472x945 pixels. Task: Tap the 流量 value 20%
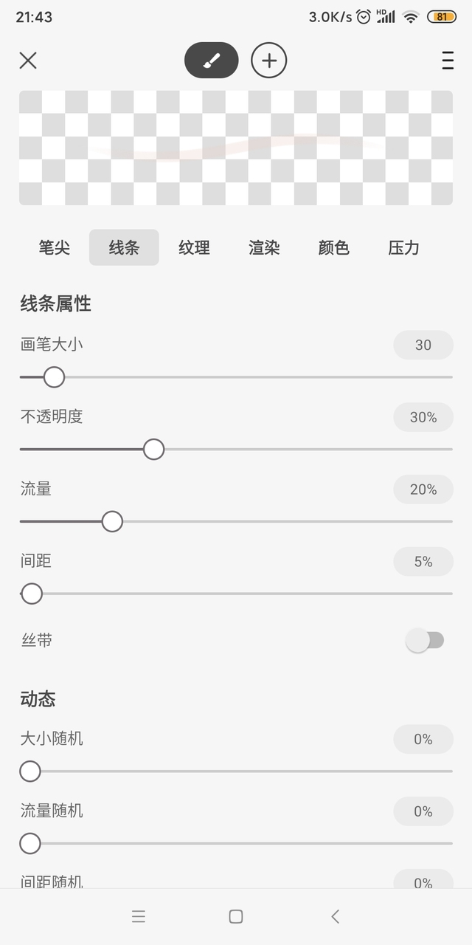click(423, 489)
